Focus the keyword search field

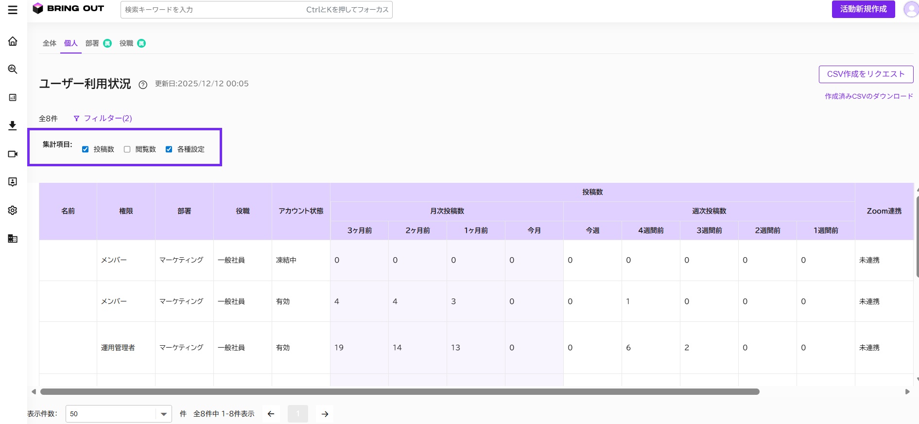[257, 10]
